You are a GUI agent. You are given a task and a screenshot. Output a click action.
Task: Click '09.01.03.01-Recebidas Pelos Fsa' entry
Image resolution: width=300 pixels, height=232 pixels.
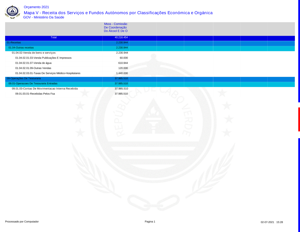(x=35, y=94)
